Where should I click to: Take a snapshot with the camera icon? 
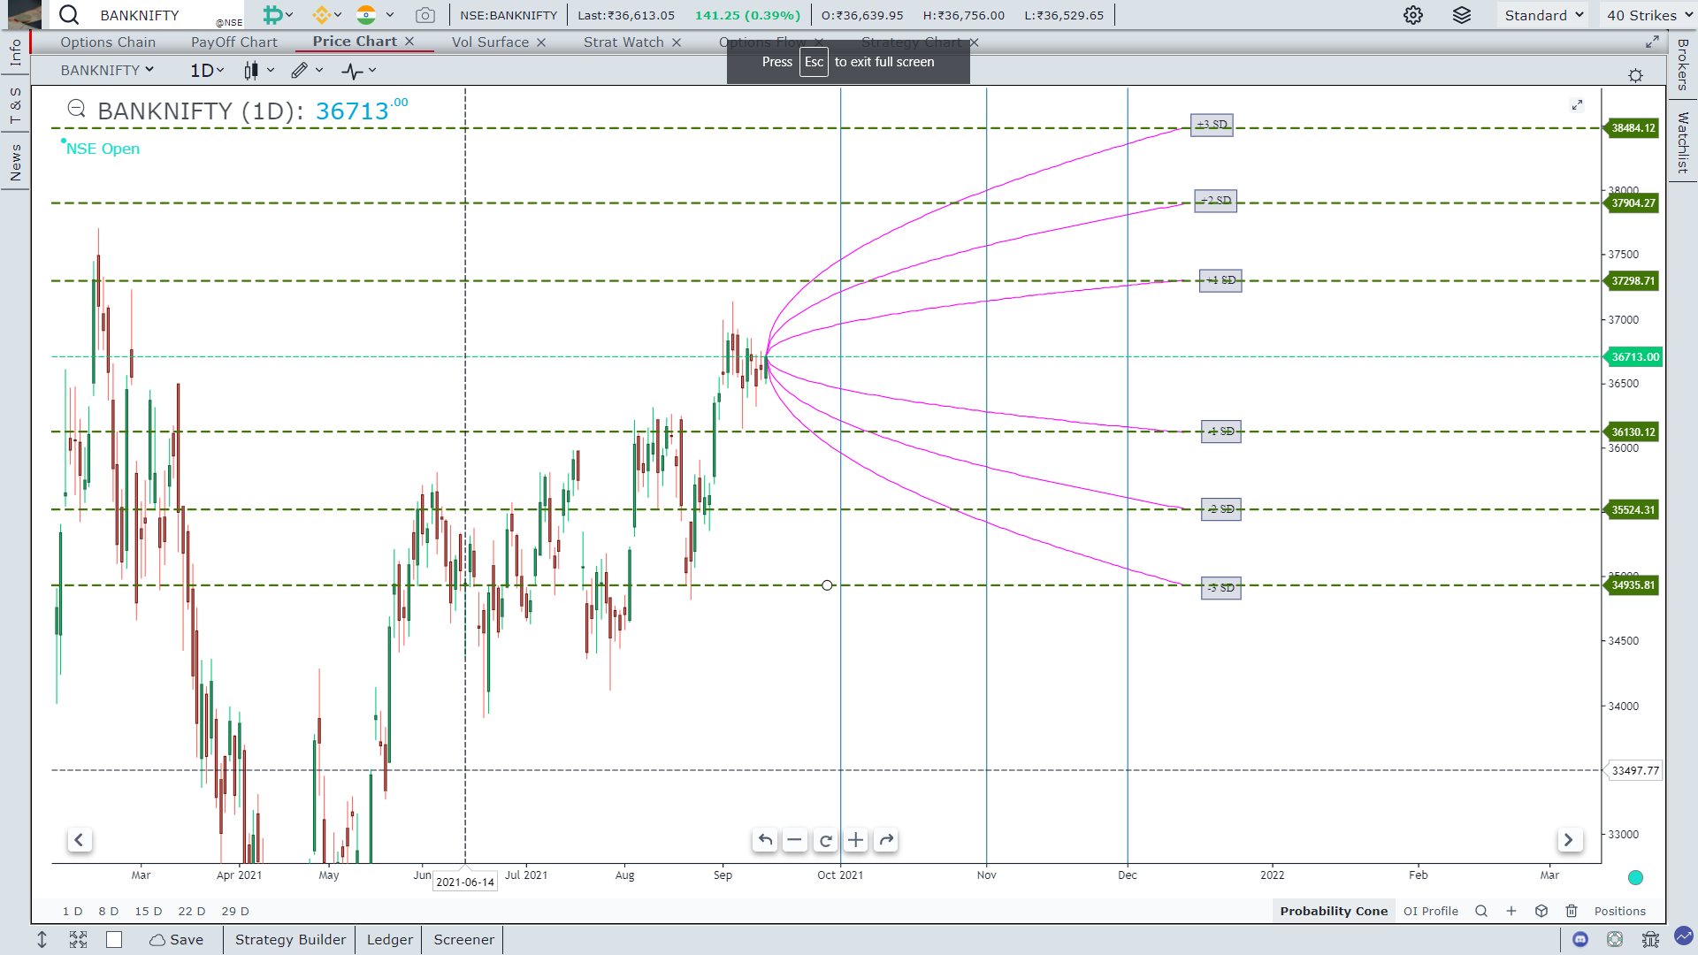click(425, 15)
